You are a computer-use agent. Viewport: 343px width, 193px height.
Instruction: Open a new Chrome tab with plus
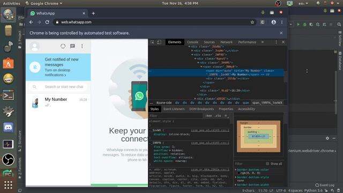point(93,13)
